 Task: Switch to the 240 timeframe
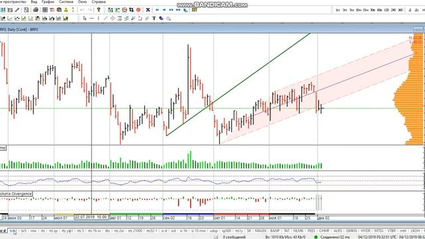[393, 10]
